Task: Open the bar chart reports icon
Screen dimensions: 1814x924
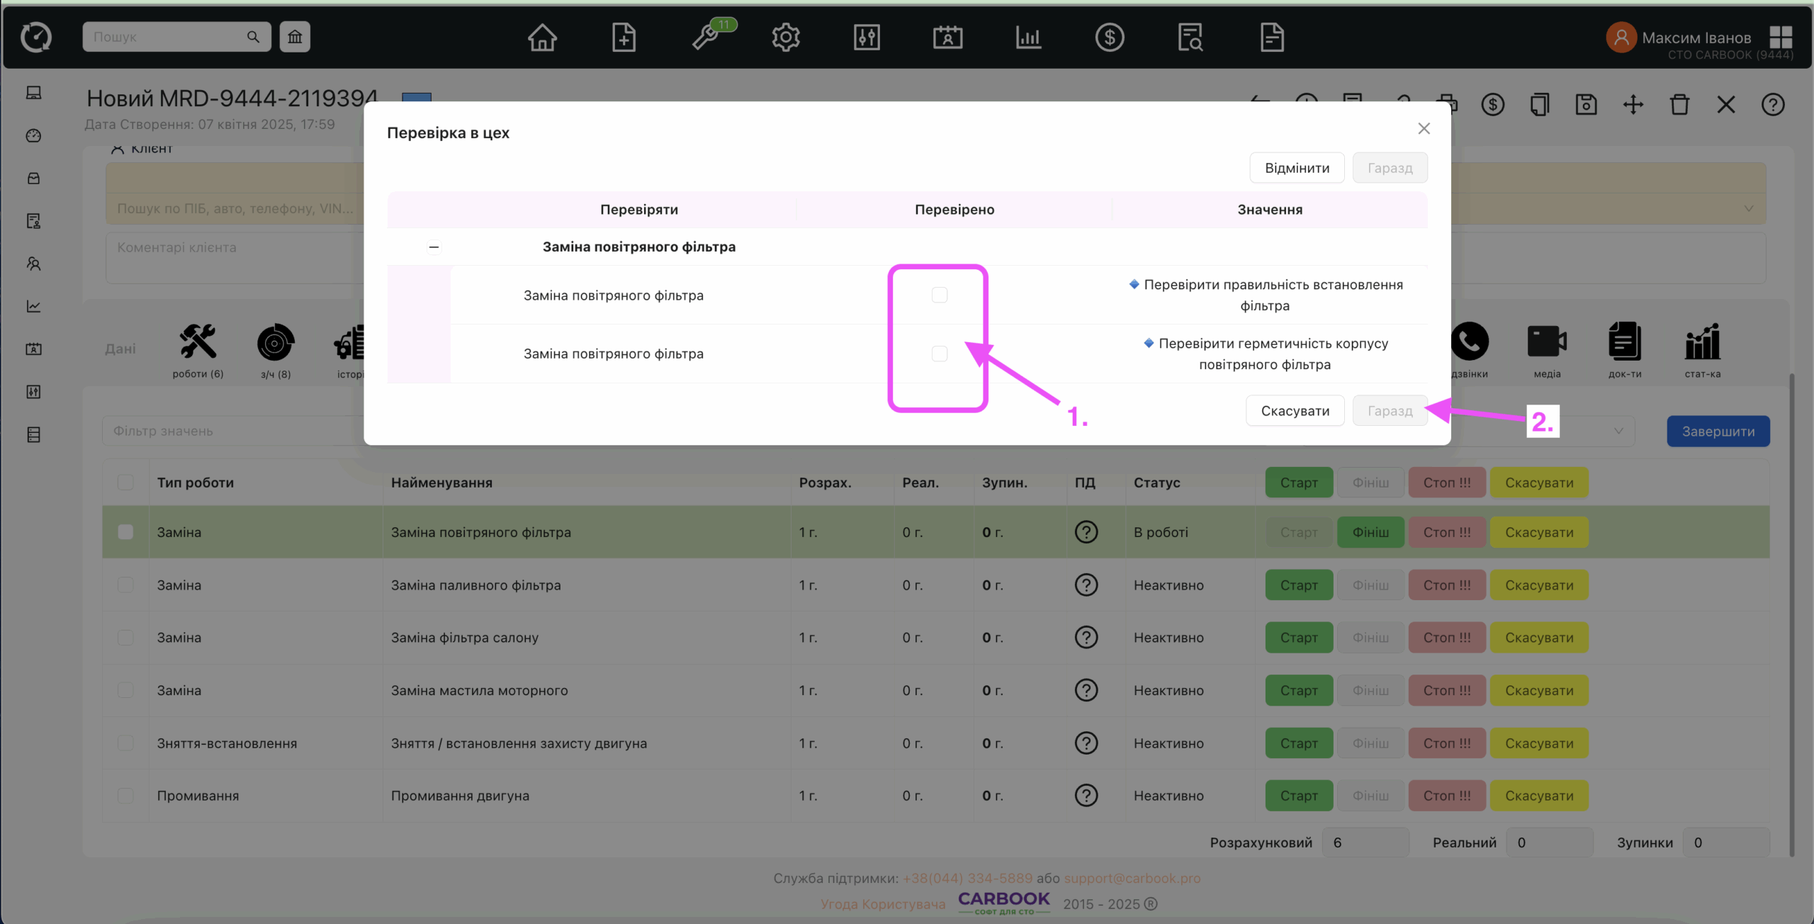Action: point(1027,37)
